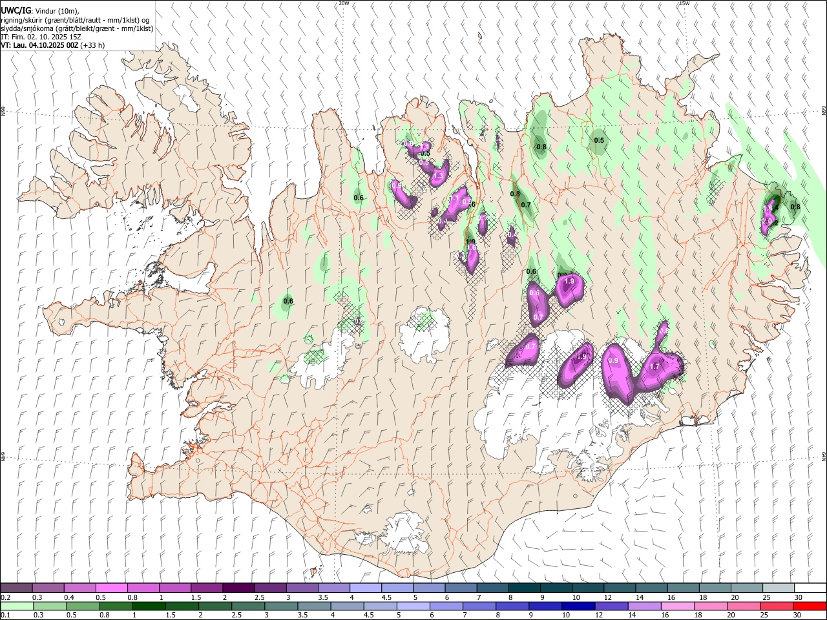This screenshot has height=620, width=827.
Task: Click the 'UWC/IG: Vindur (10m)' title line
Action: [39, 10]
